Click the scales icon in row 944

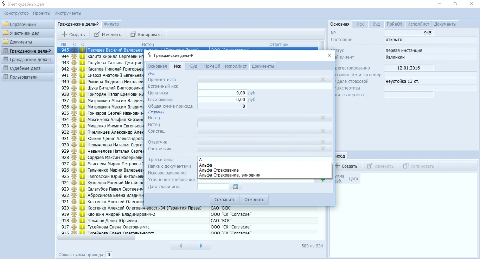coord(74,57)
